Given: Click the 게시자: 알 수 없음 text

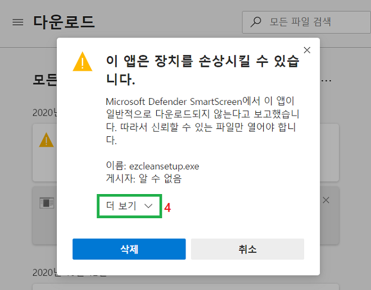Looking at the screenshot, I should click(144, 178).
